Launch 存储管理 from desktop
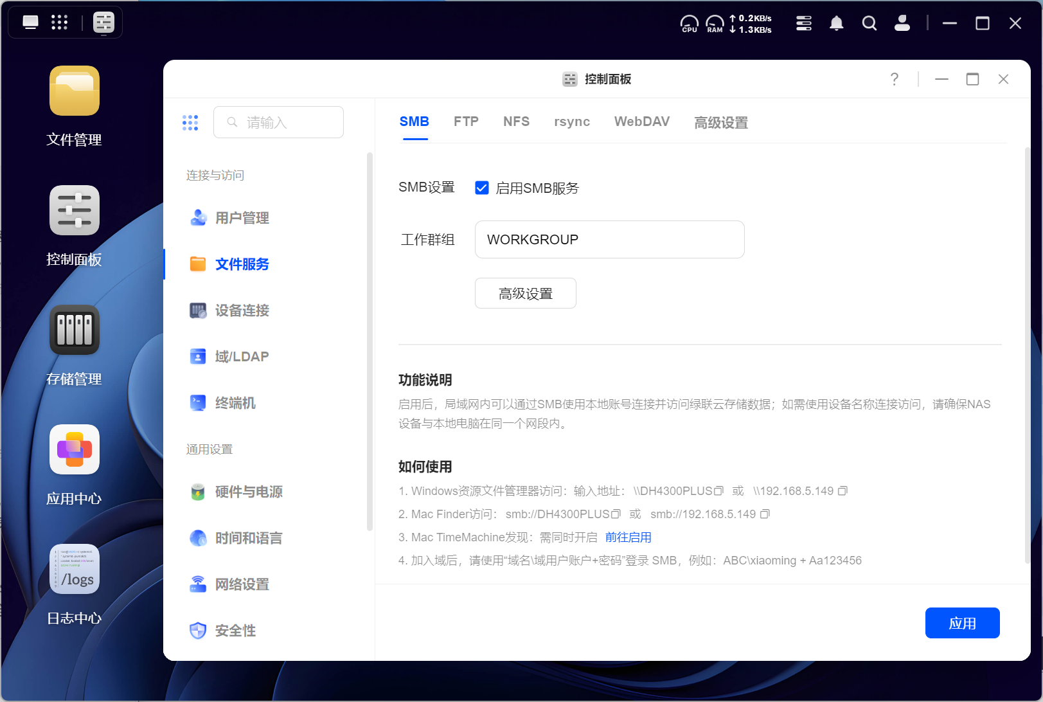This screenshot has height=702, width=1043. coord(75,330)
